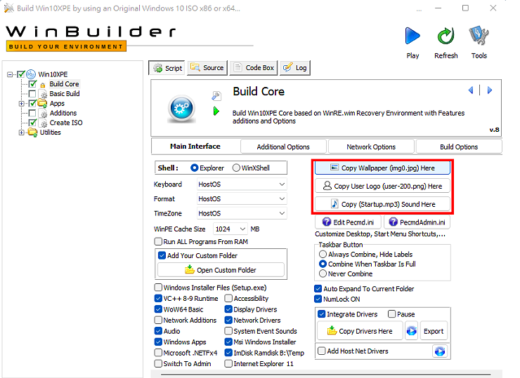Open the Tools wrench icon
The height and width of the screenshot is (378, 520).
[479, 35]
